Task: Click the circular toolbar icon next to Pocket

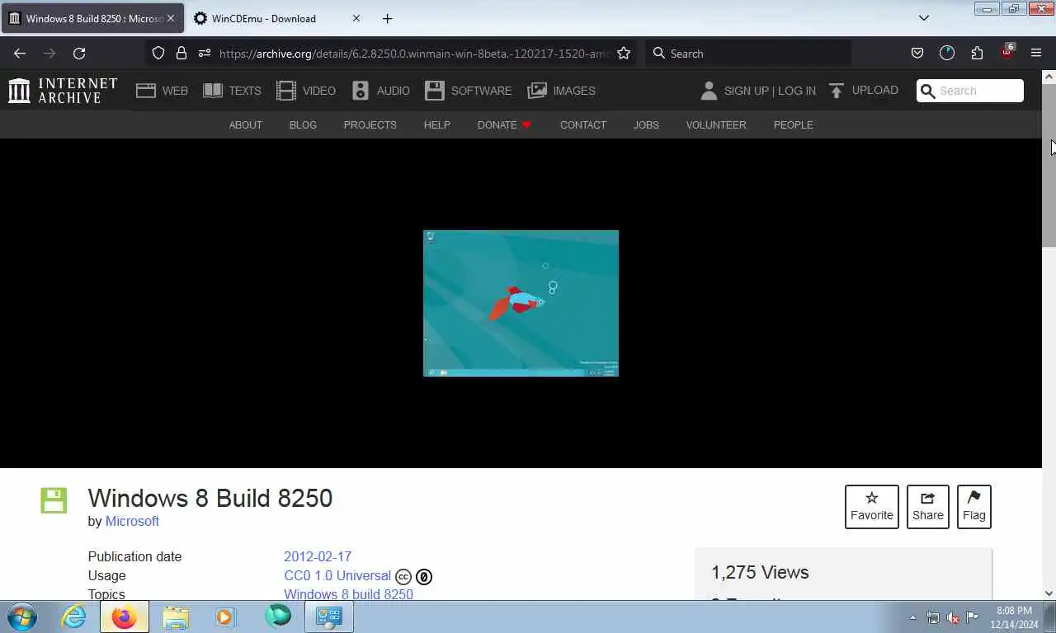Action: pos(947,53)
